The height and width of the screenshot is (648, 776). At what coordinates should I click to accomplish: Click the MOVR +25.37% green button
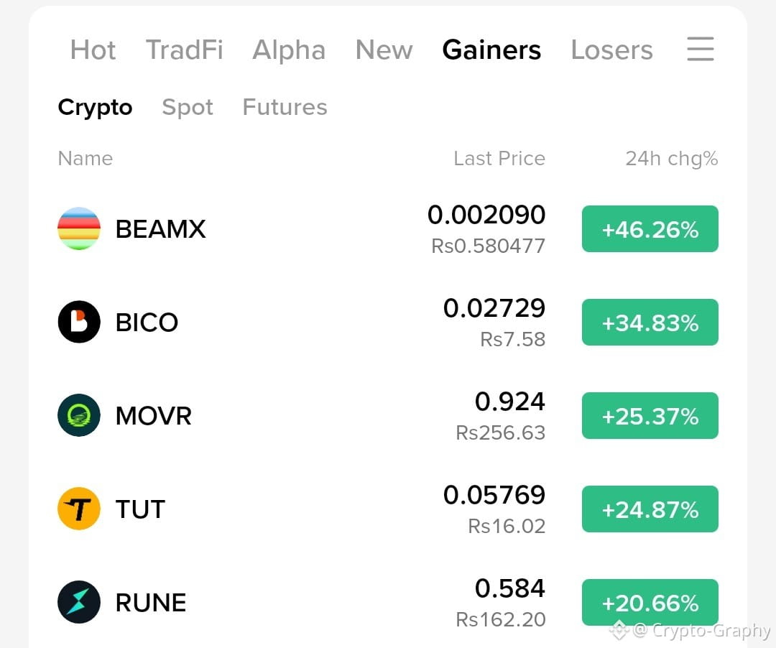tap(650, 415)
